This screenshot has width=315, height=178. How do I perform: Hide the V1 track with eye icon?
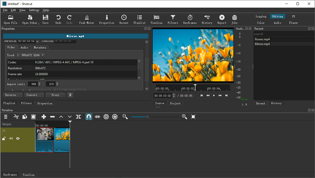18,139
